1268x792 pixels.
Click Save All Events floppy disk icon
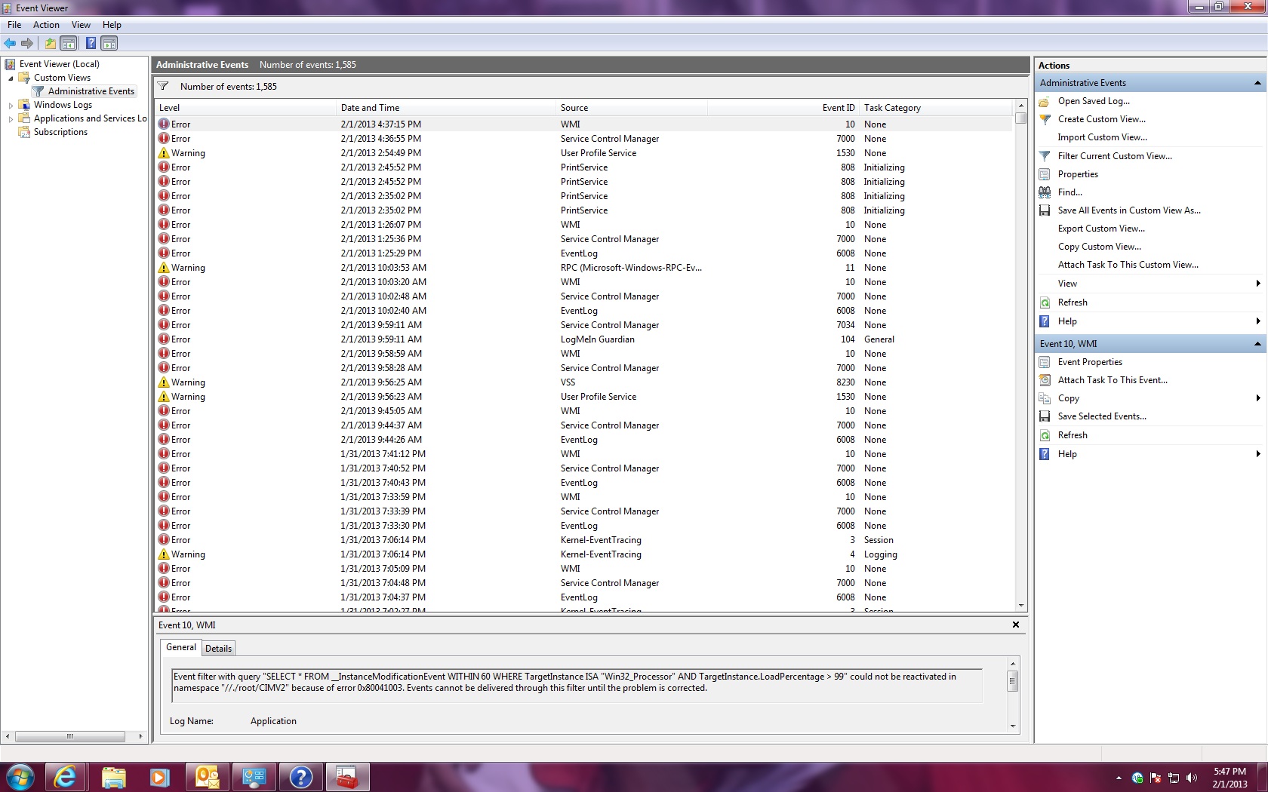(1045, 210)
